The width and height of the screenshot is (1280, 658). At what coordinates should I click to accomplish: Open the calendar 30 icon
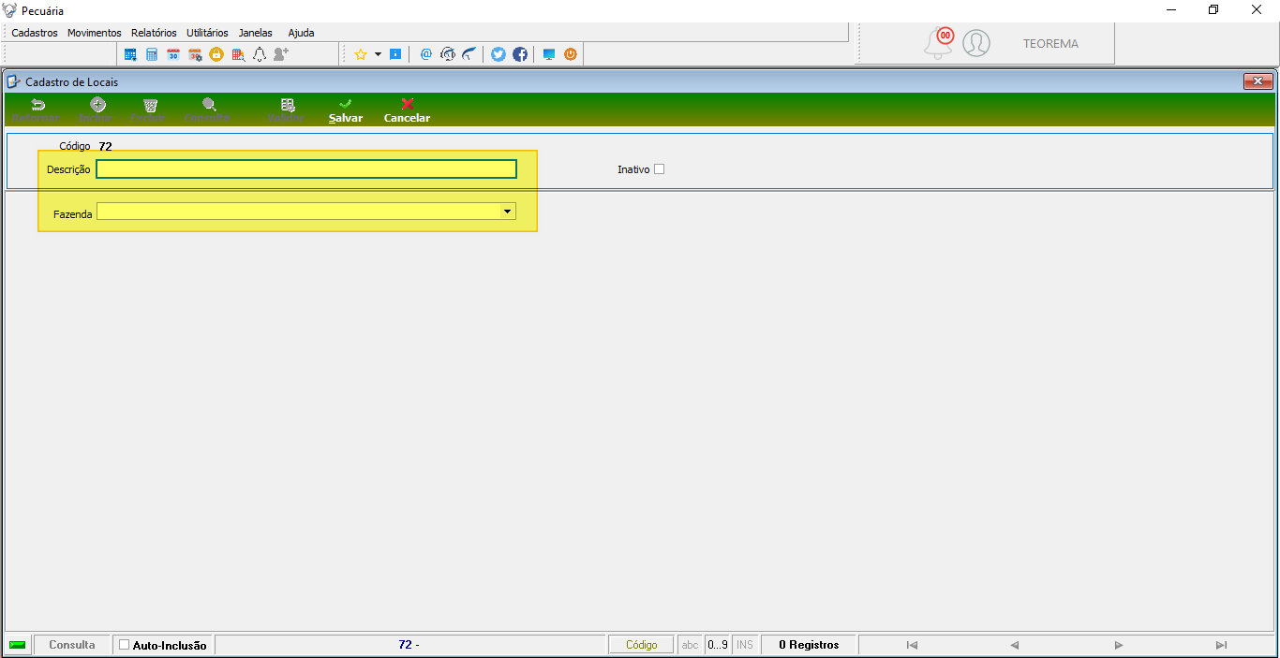(173, 54)
